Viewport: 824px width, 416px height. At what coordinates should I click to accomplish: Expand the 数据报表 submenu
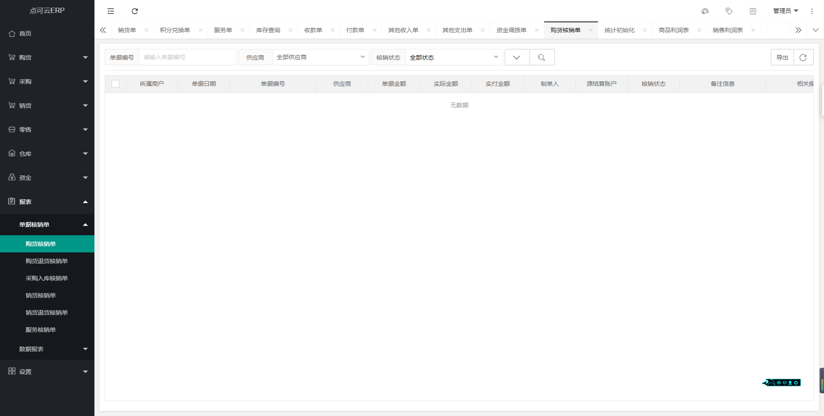click(x=47, y=349)
